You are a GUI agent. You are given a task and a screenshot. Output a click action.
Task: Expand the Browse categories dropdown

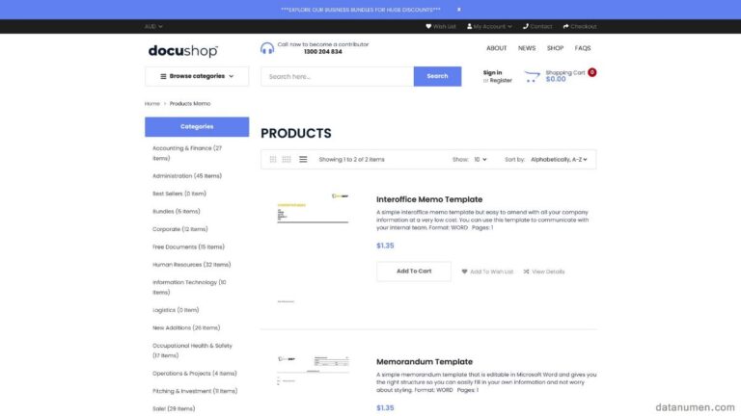click(x=197, y=76)
